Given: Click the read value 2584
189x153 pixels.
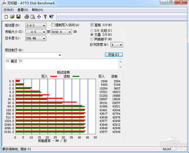Looking at the screenshot, I should click(x=117, y=81).
